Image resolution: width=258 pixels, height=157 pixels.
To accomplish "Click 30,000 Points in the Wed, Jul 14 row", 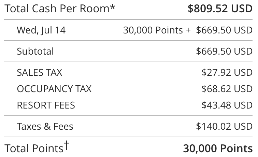I will coord(153,30).
